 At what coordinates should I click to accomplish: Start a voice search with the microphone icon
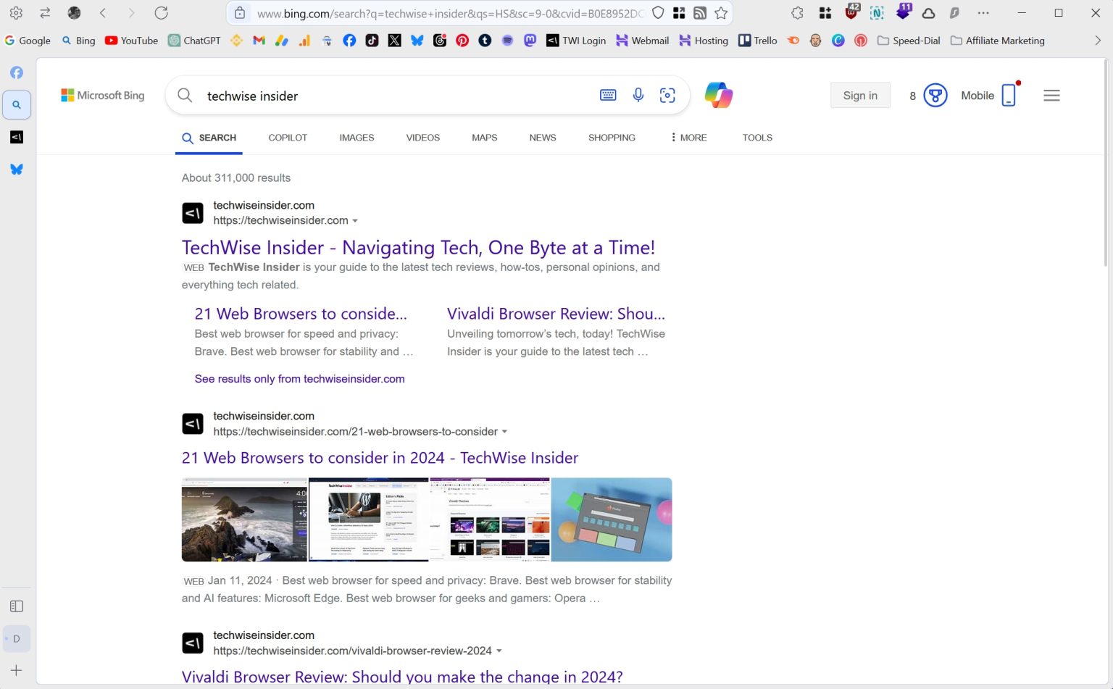(638, 95)
